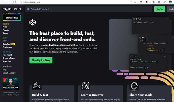Click the Adobe Stock offer text under the ad

(x=11, y=94)
